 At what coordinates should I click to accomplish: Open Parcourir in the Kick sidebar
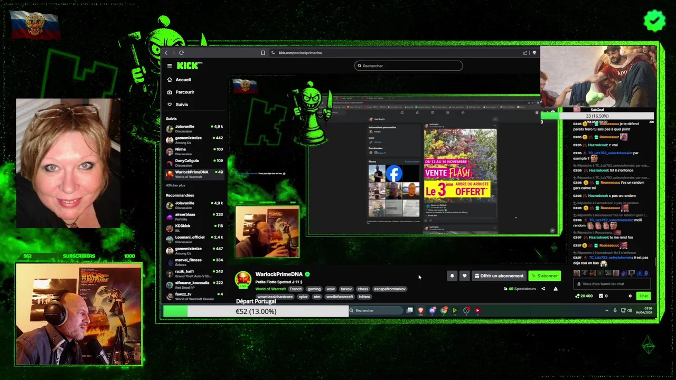coord(181,92)
